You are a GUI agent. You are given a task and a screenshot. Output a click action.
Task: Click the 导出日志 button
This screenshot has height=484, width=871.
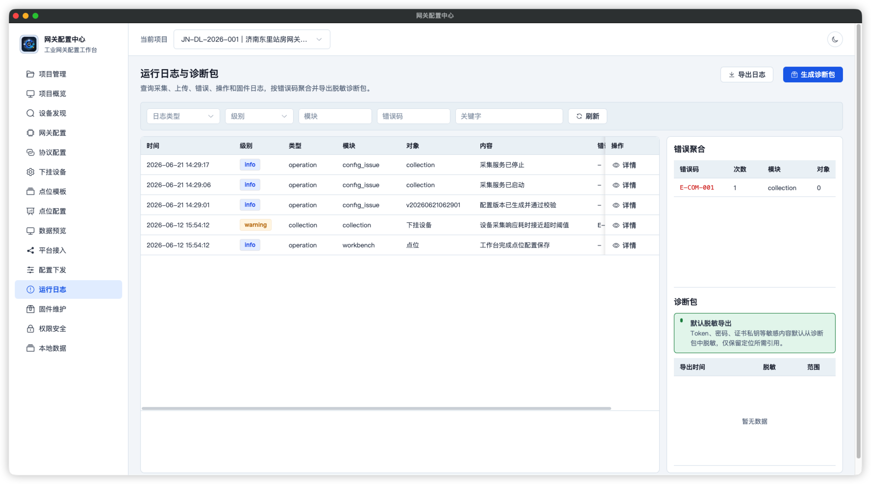(x=747, y=74)
